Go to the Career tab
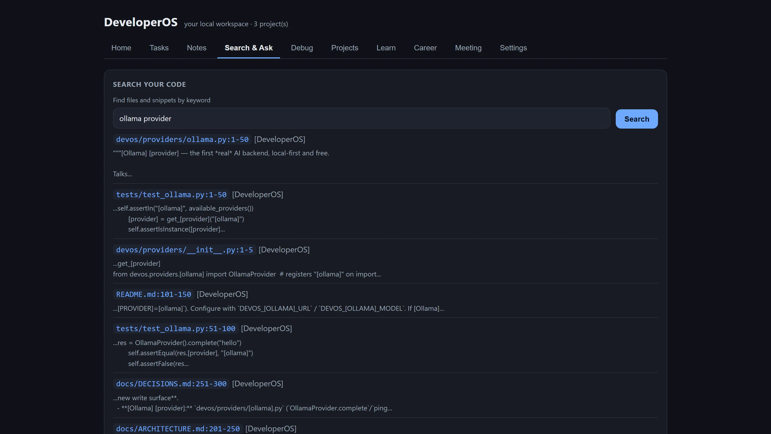Screen dimensions: 771x434 pos(425,48)
